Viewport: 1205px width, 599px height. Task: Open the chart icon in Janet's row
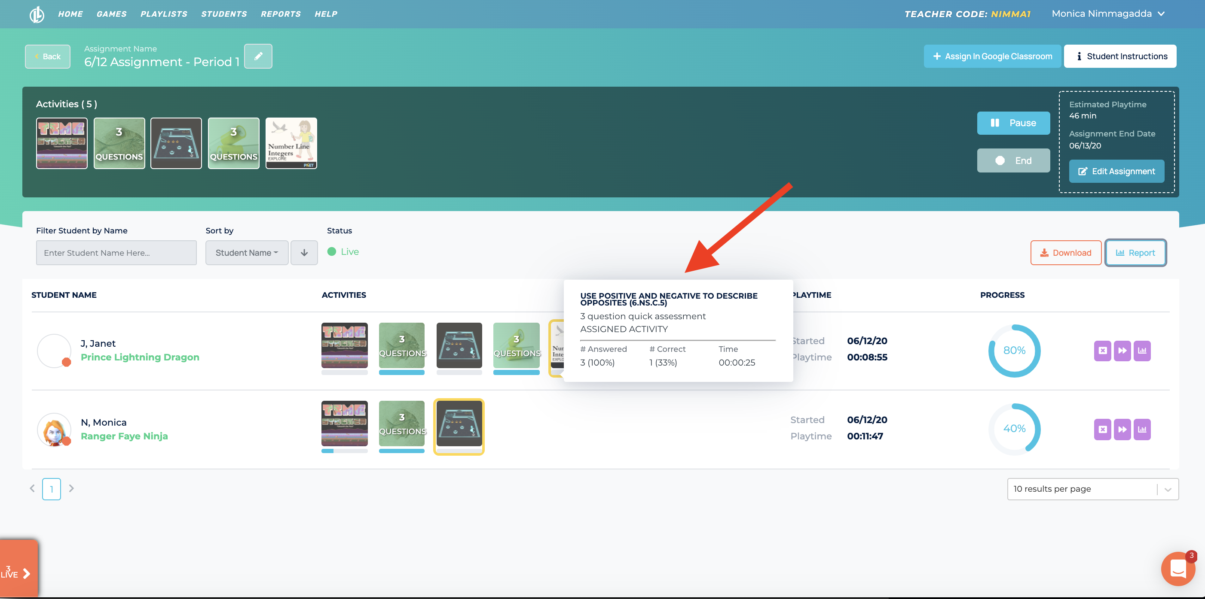click(x=1142, y=351)
